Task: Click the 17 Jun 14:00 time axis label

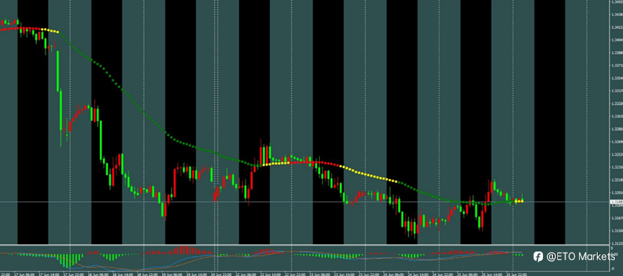Action: (49, 274)
